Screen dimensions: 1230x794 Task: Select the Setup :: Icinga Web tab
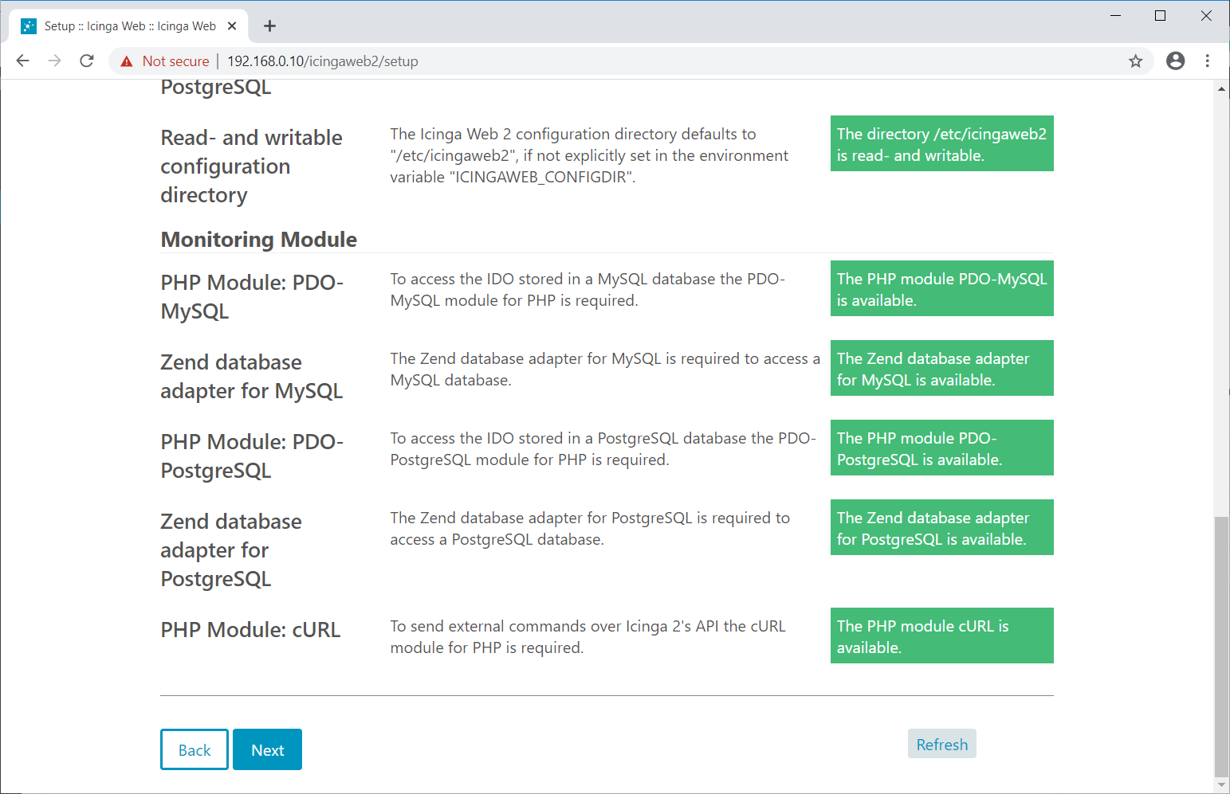point(129,26)
